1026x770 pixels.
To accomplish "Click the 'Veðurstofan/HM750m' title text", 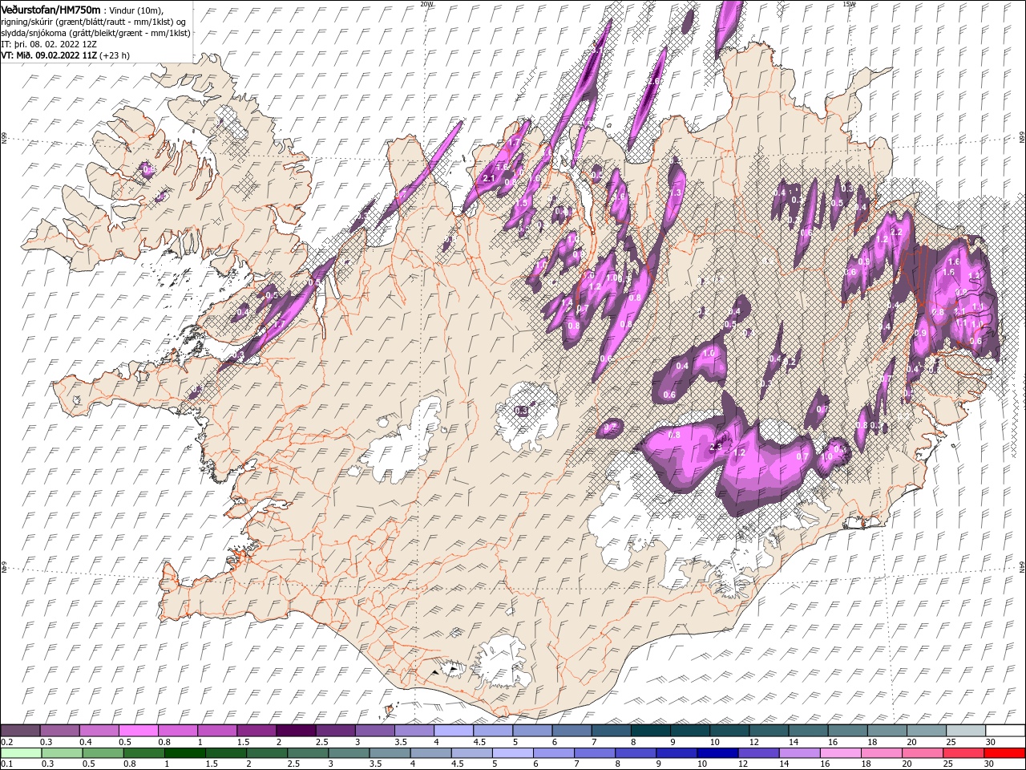I will point(50,9).
